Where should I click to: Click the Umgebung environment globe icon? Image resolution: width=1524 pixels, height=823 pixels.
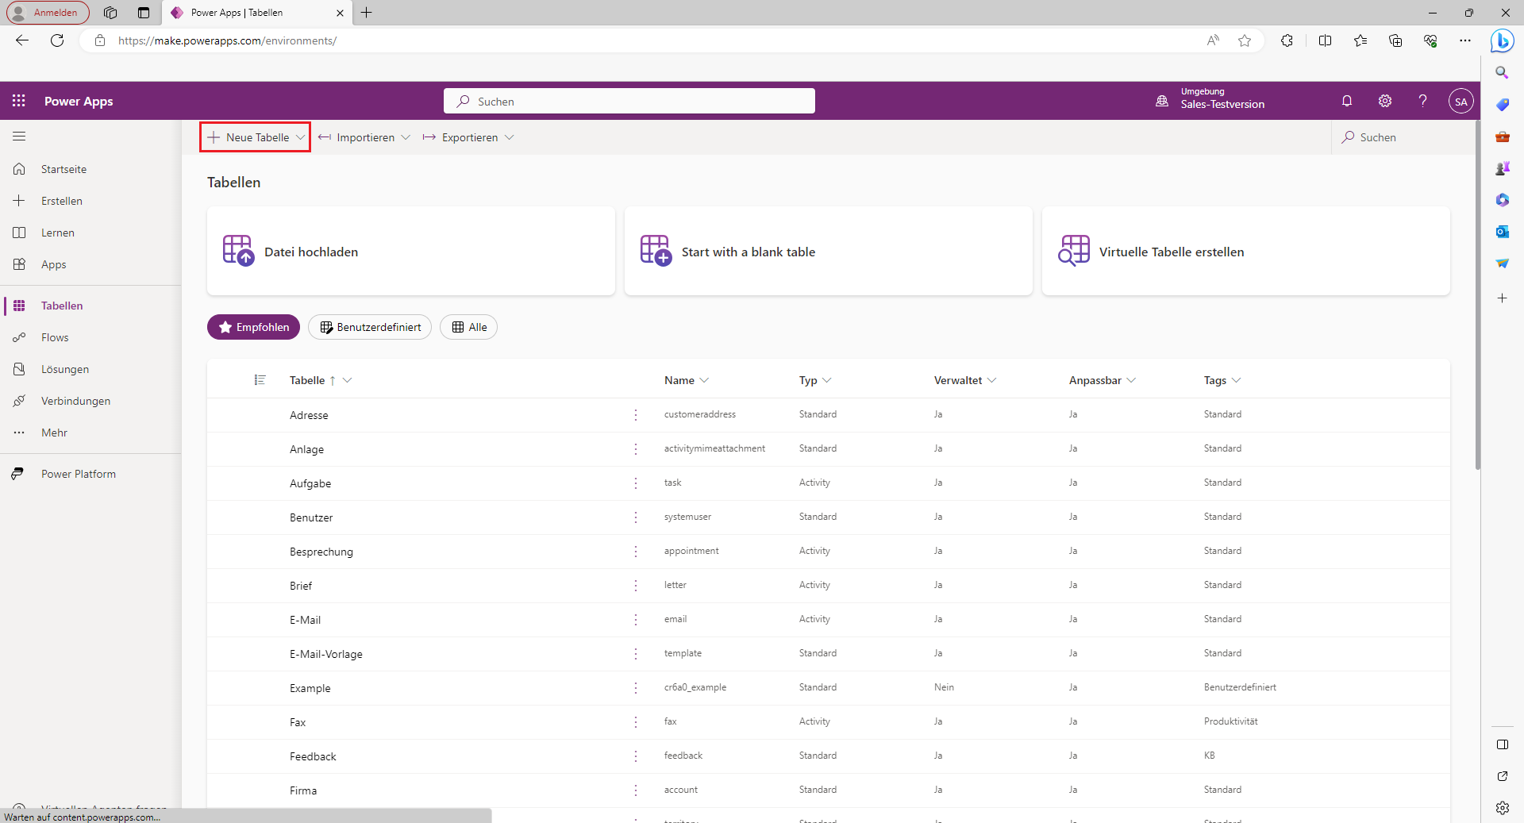tap(1162, 101)
